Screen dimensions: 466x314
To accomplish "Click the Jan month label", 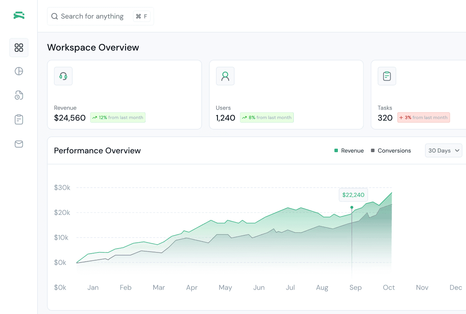I will (93, 288).
